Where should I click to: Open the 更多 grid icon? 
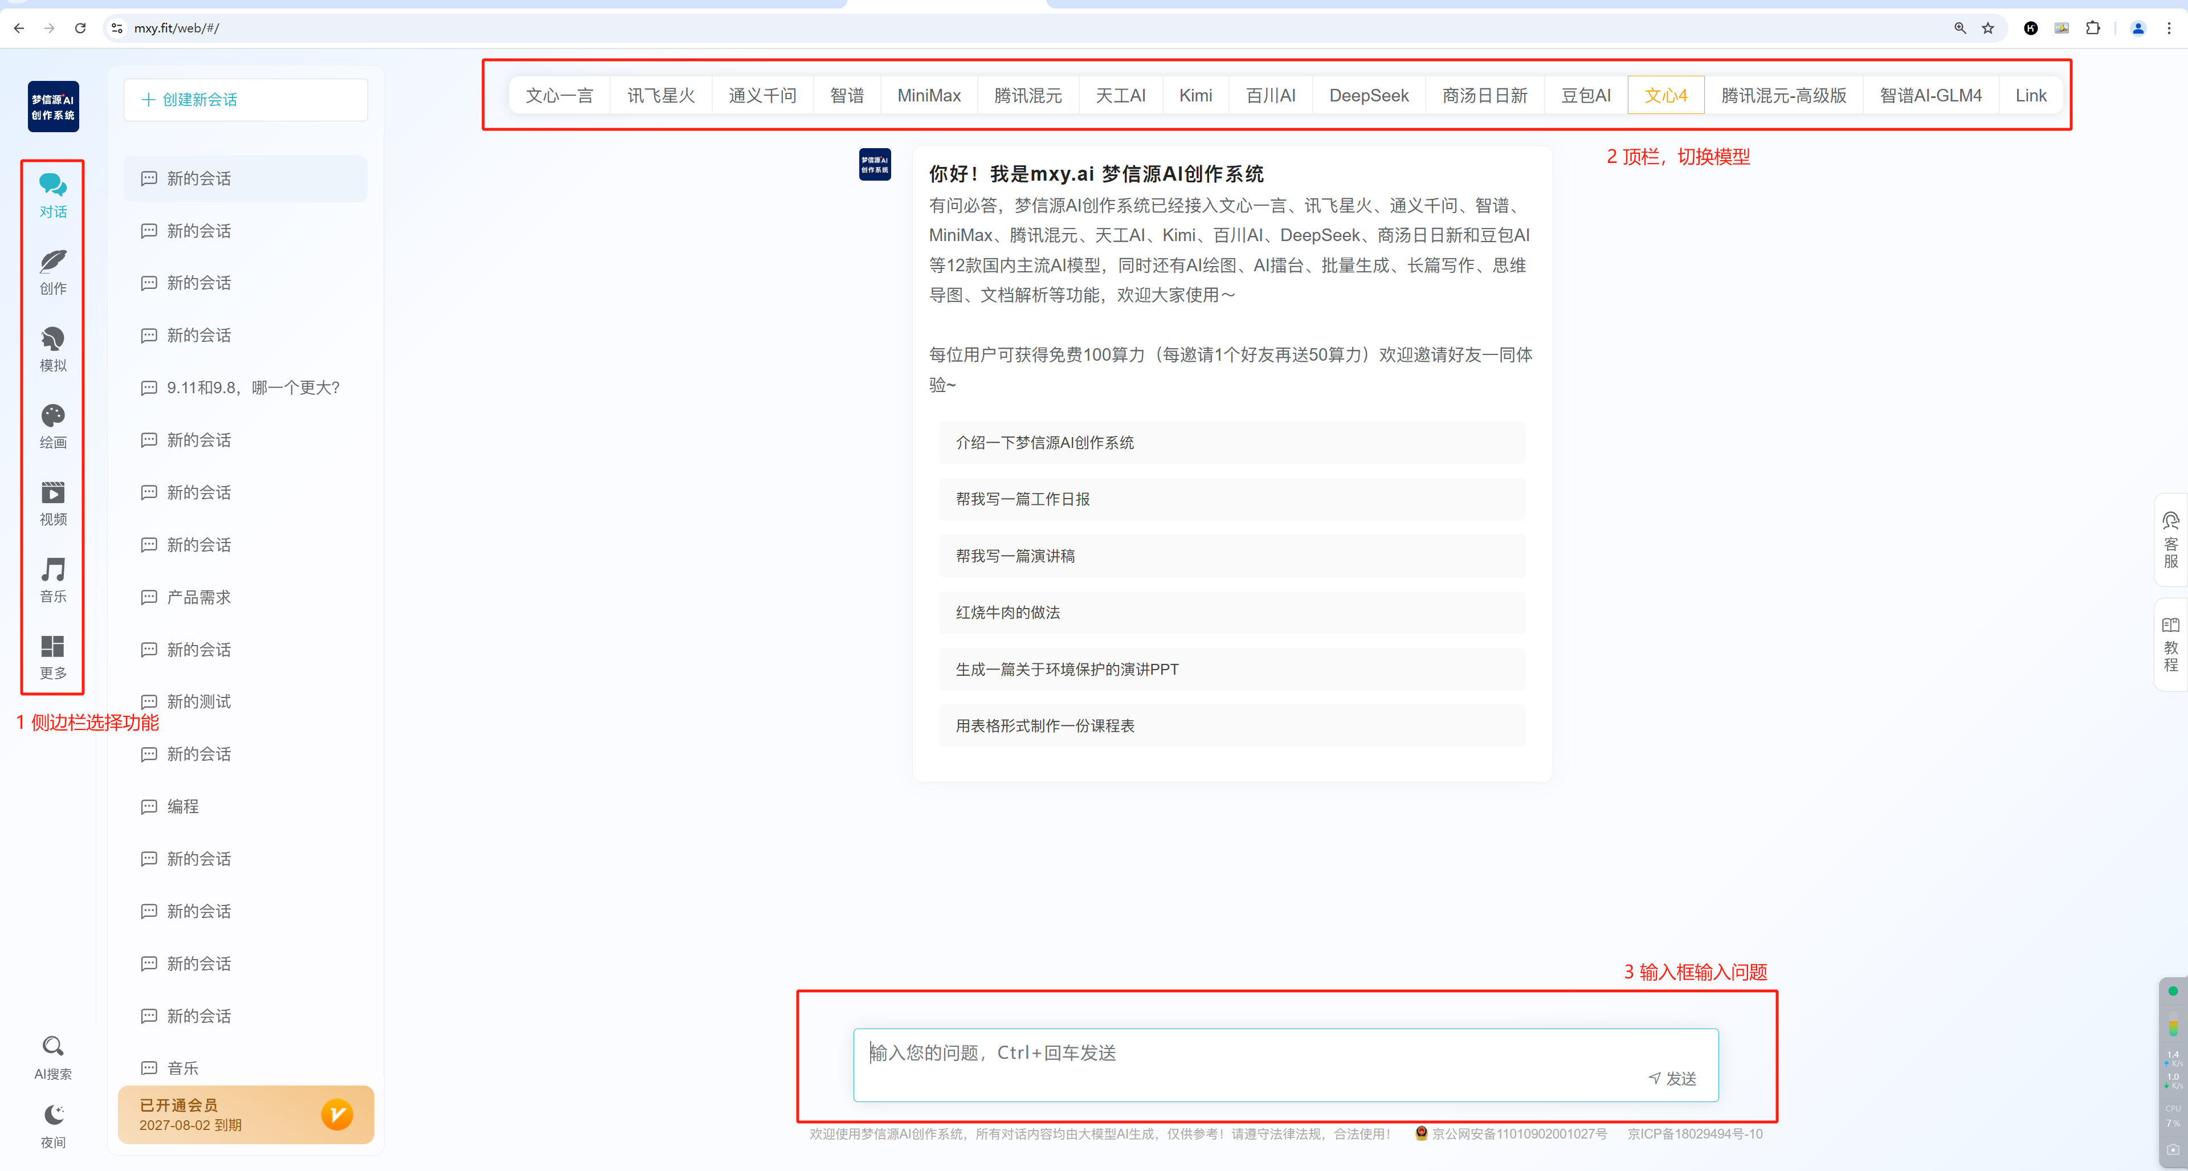pos(52,647)
